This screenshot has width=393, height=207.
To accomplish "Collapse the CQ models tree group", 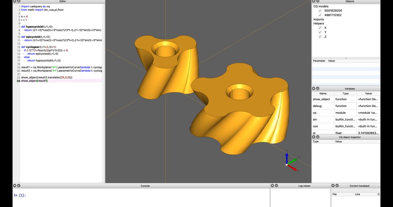I will [x=321, y=6].
